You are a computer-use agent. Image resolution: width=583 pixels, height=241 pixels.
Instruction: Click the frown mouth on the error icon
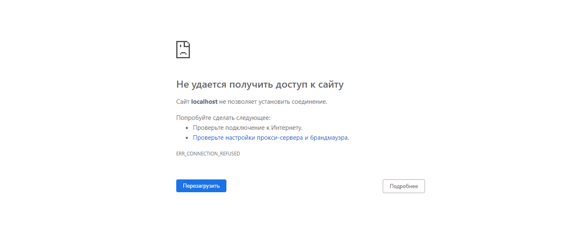point(183,53)
